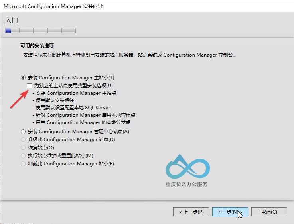This screenshot has height=224, width=294.
Task: Enable typical installation options (U) checkbox
Action: point(30,86)
